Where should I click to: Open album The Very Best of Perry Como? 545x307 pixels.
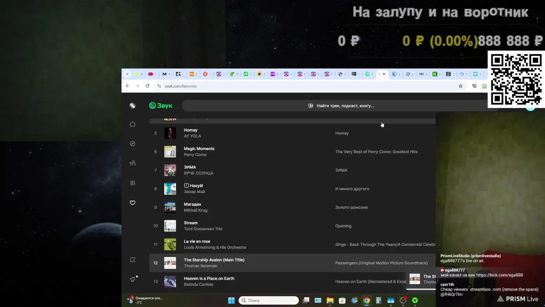(376, 152)
